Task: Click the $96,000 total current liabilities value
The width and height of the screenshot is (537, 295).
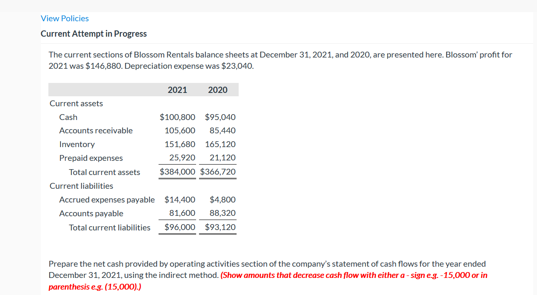Action: [177, 227]
